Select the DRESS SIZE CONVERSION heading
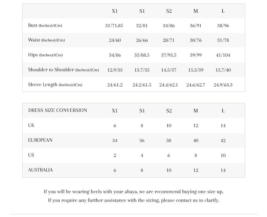The width and height of the screenshot is (267, 217). point(58,111)
